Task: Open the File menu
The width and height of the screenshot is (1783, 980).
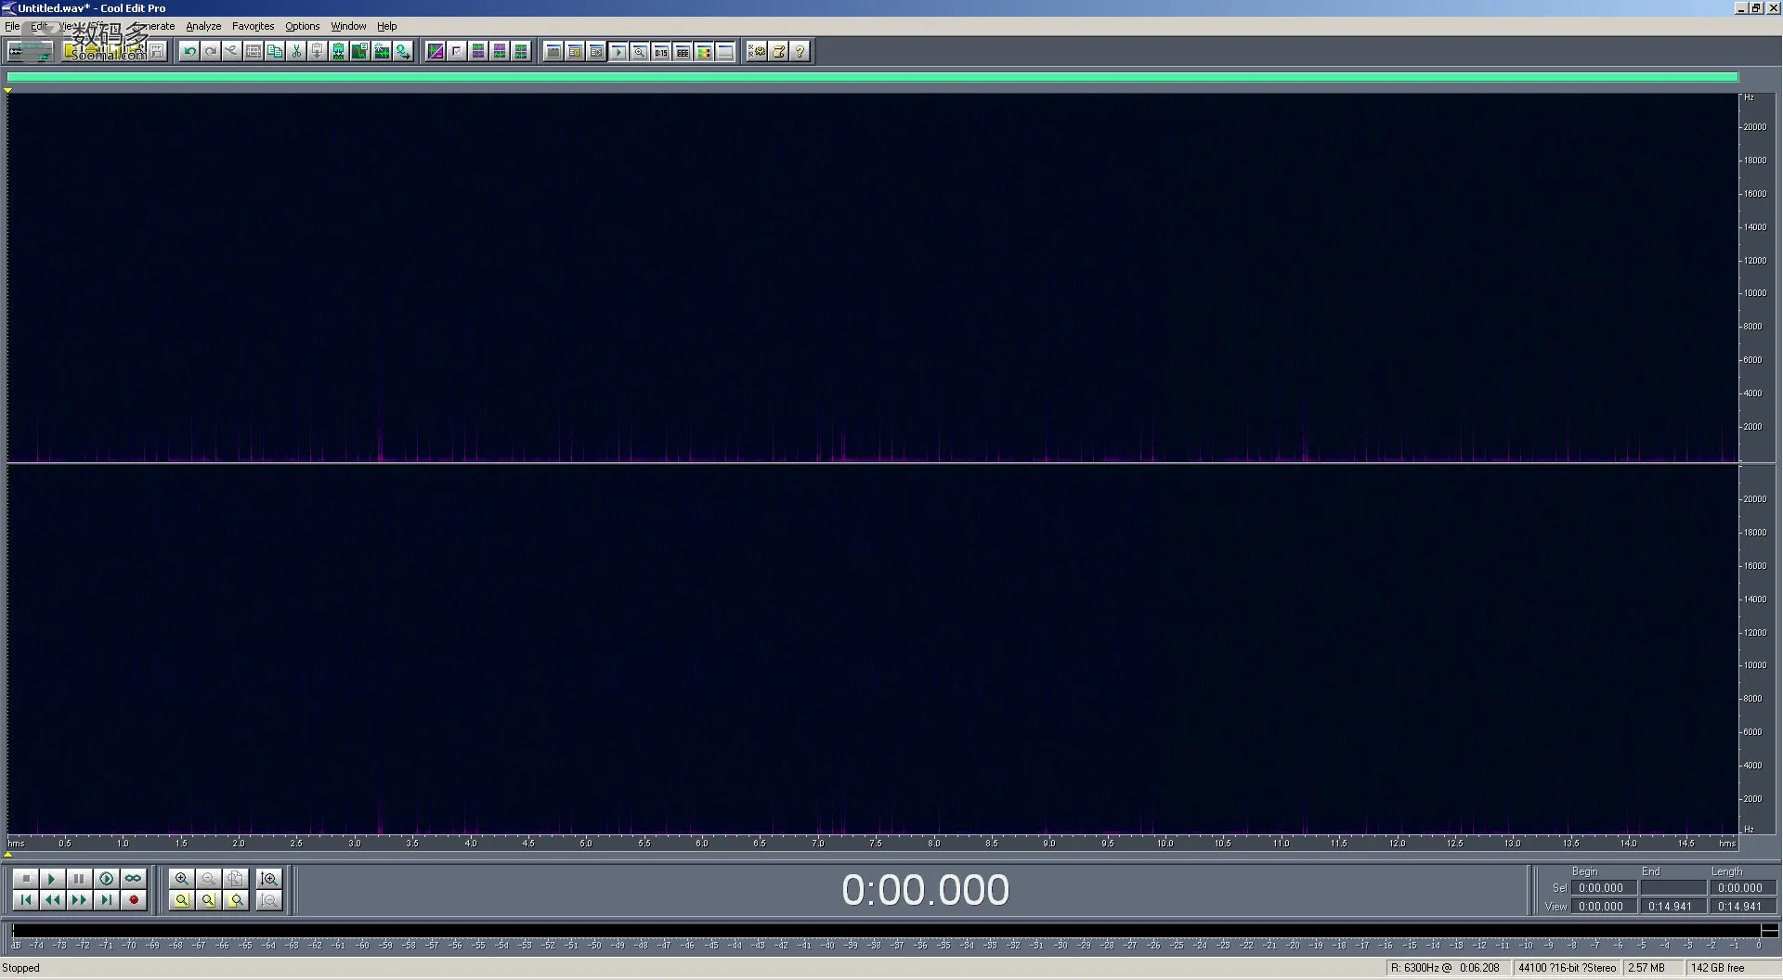Action: [x=12, y=26]
